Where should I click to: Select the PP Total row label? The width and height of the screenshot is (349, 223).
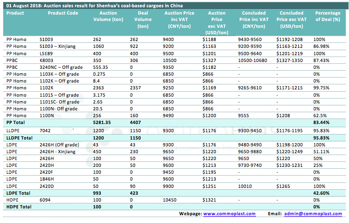16,123
